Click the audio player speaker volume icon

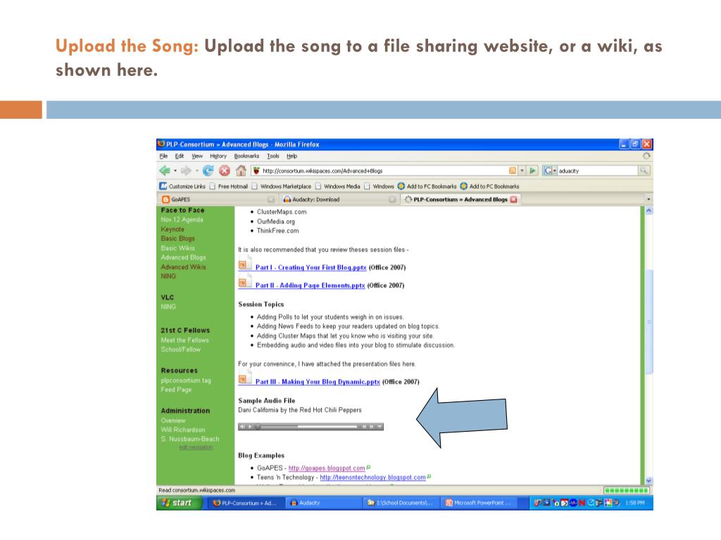click(243, 427)
